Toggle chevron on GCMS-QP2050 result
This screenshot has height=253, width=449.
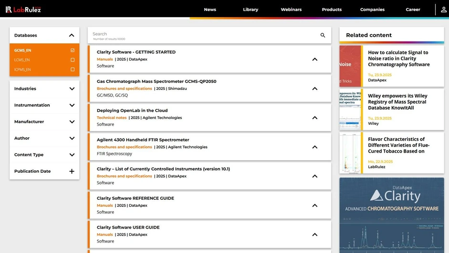[314, 88]
